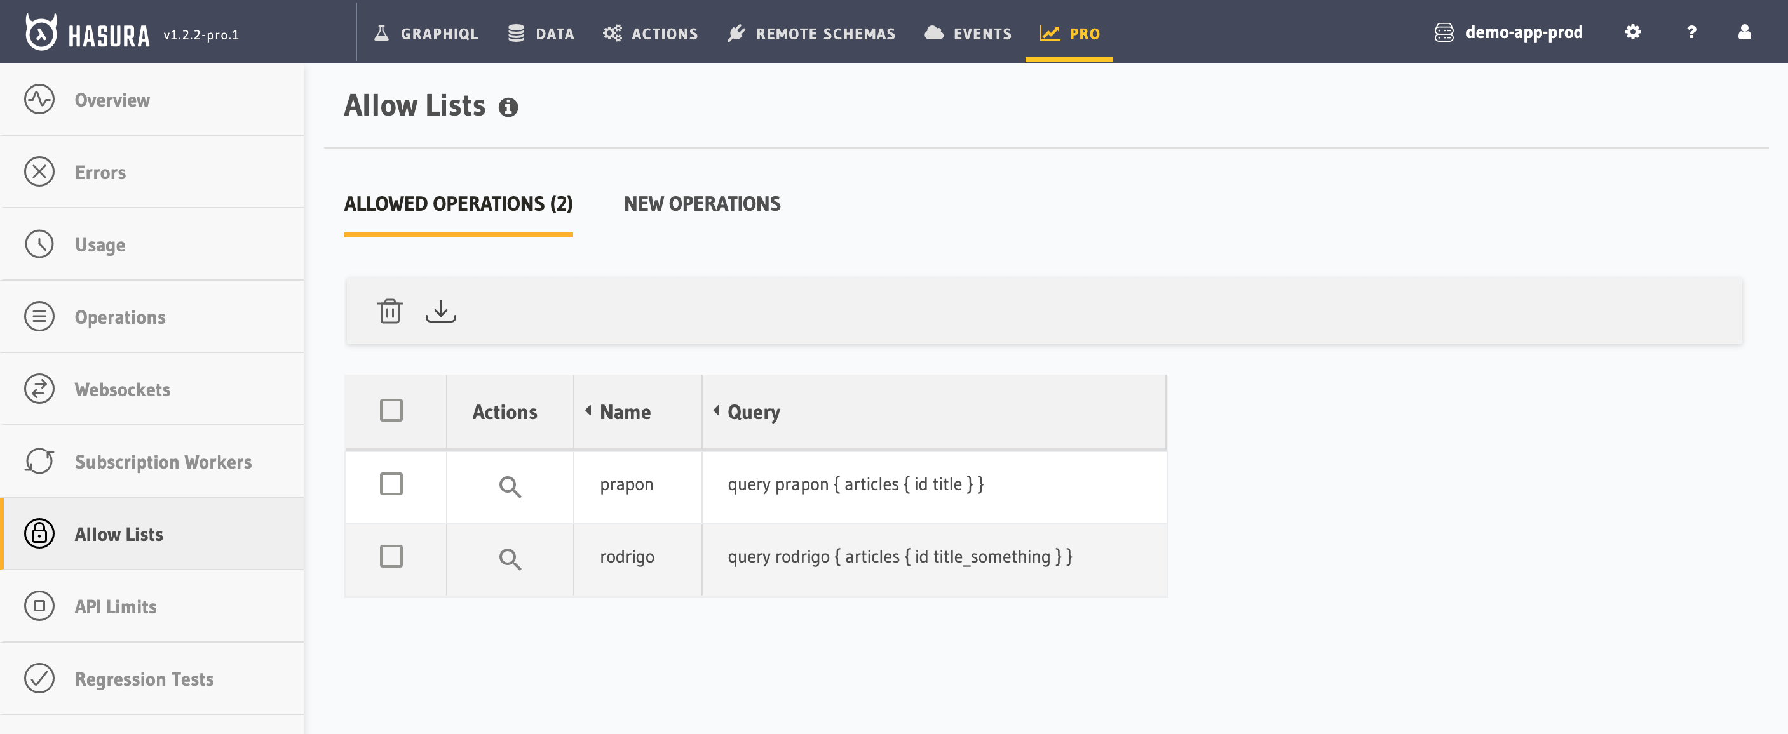Viewport: 1788px width, 734px height.
Task: Sort table by the Query column arrow
Action: [x=715, y=411]
